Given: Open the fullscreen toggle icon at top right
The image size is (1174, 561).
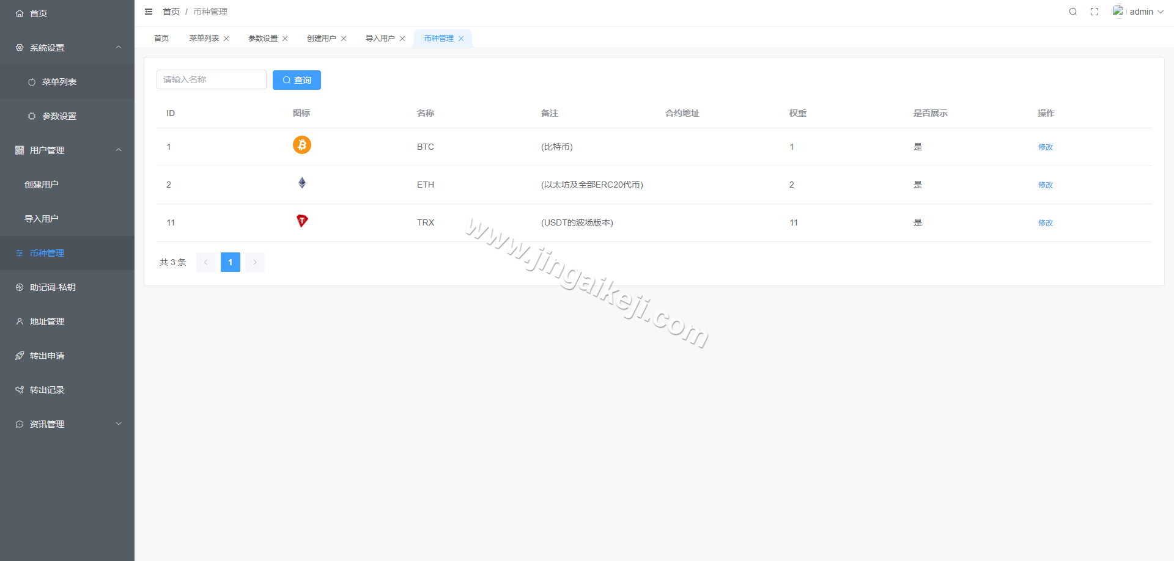Looking at the screenshot, I should 1095,12.
